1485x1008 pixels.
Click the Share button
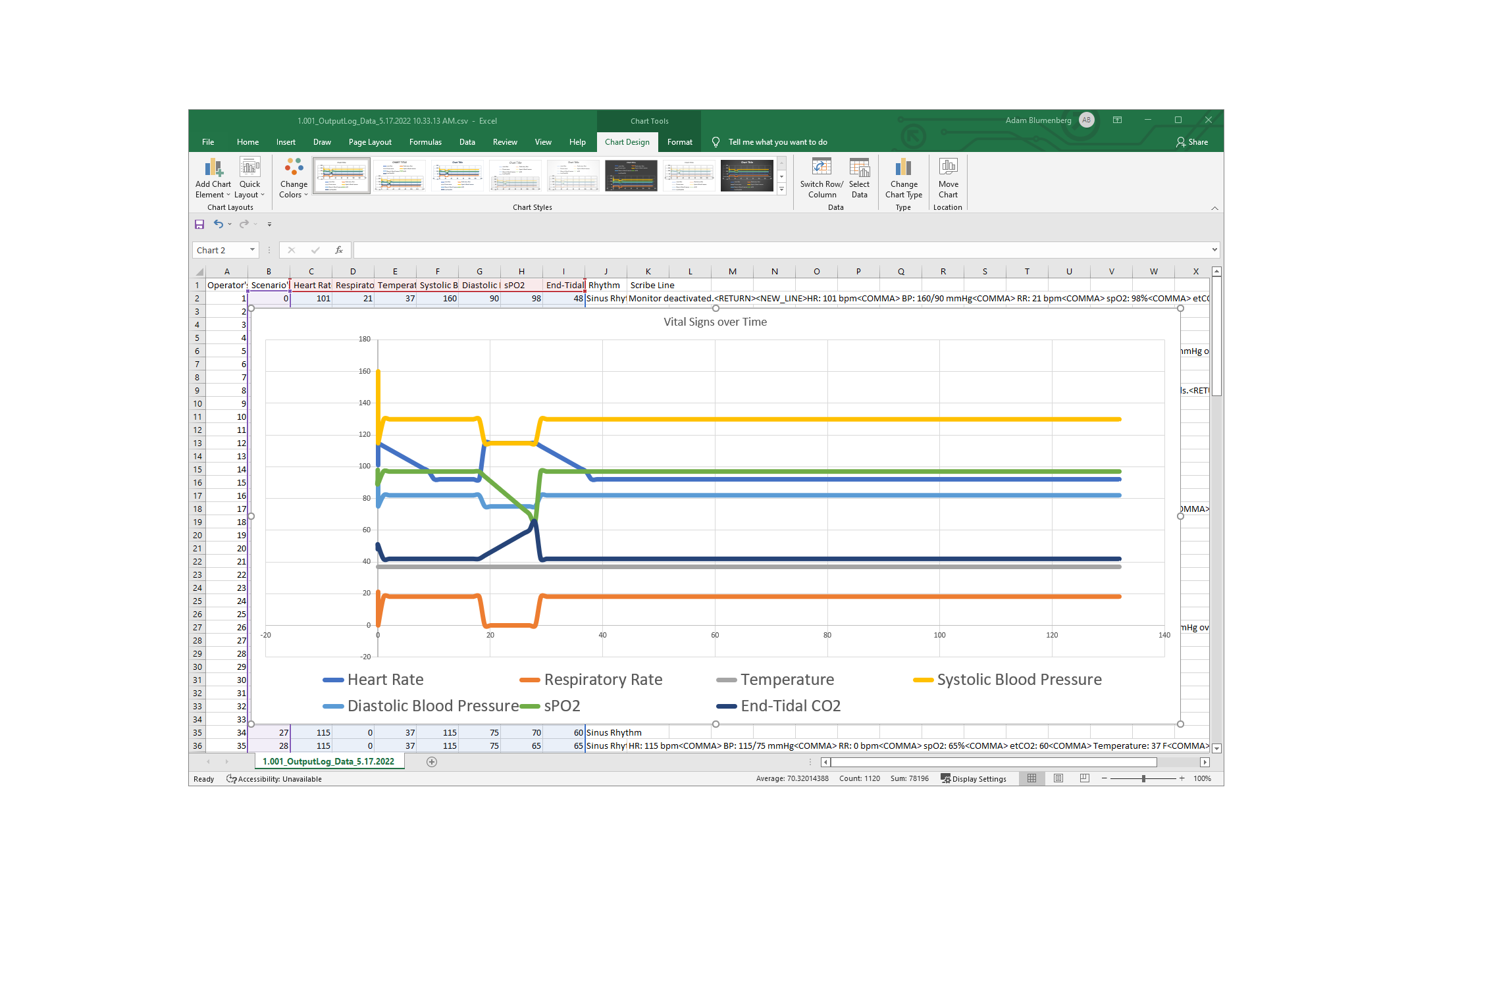click(x=1192, y=142)
